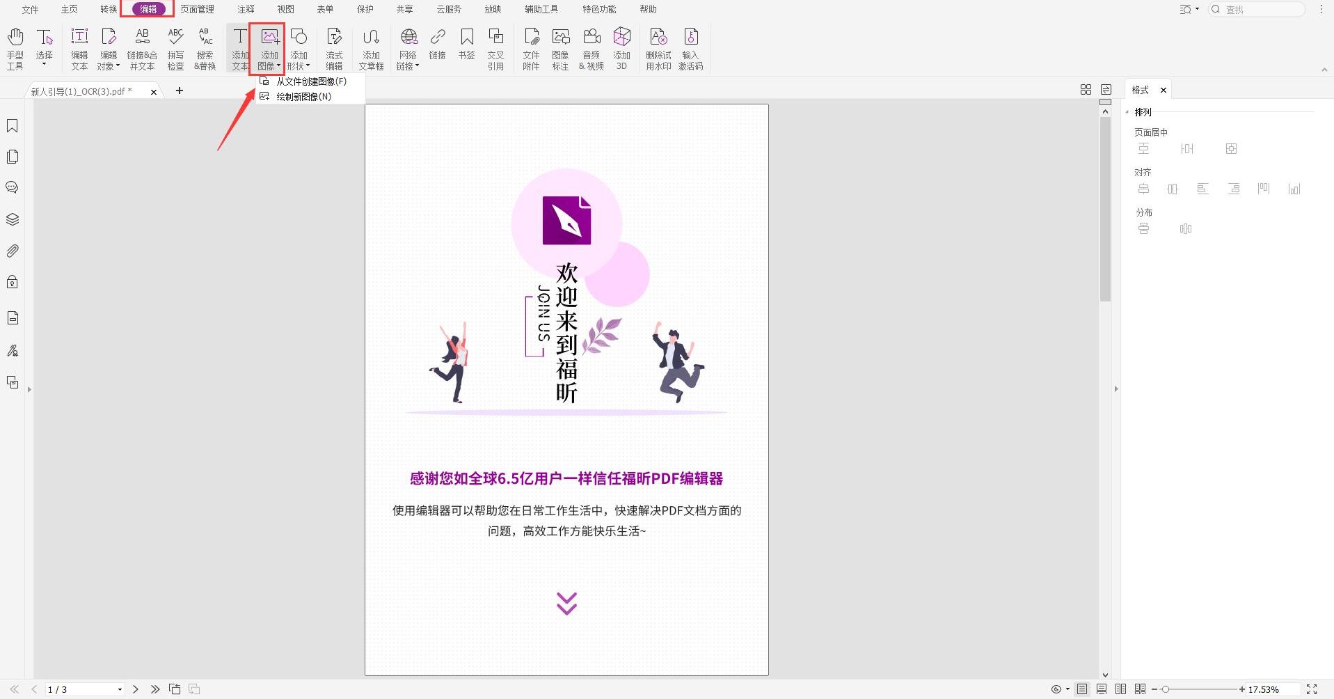The height and width of the screenshot is (699, 1334).
Task: Select the 手型工具 (Hand tool)
Action: point(15,45)
